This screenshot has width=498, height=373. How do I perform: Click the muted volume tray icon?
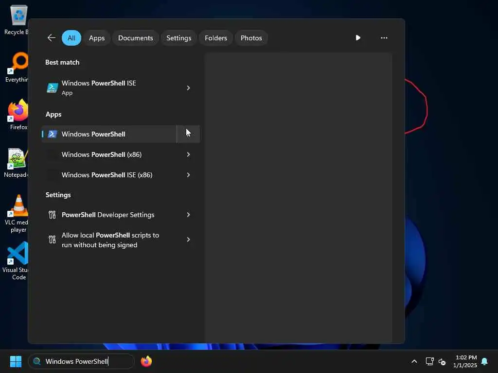point(442,361)
